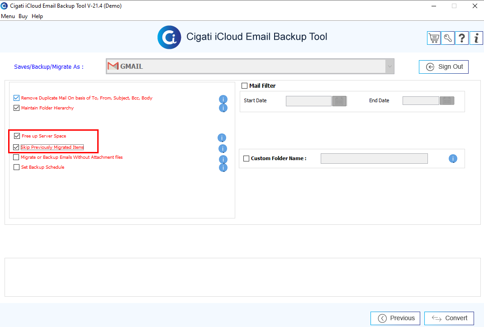Show info for Migrate Without Attachment files

223,159
